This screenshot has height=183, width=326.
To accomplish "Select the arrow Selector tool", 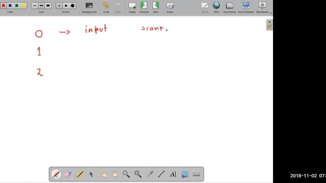I will pos(91,174).
